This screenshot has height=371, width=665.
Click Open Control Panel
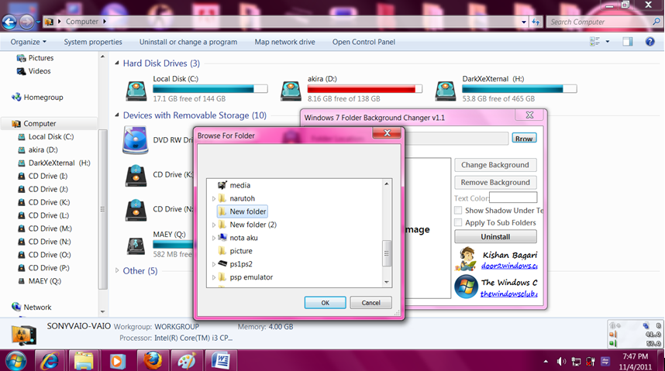[364, 42]
